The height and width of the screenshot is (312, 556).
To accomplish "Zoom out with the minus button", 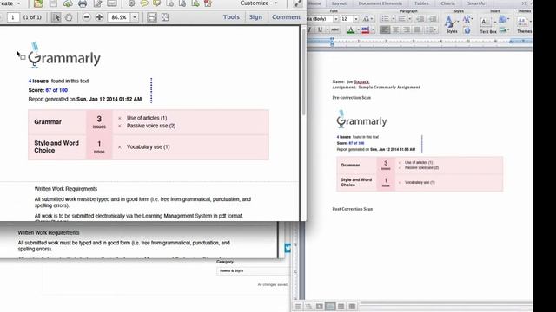I will tap(87, 17).
